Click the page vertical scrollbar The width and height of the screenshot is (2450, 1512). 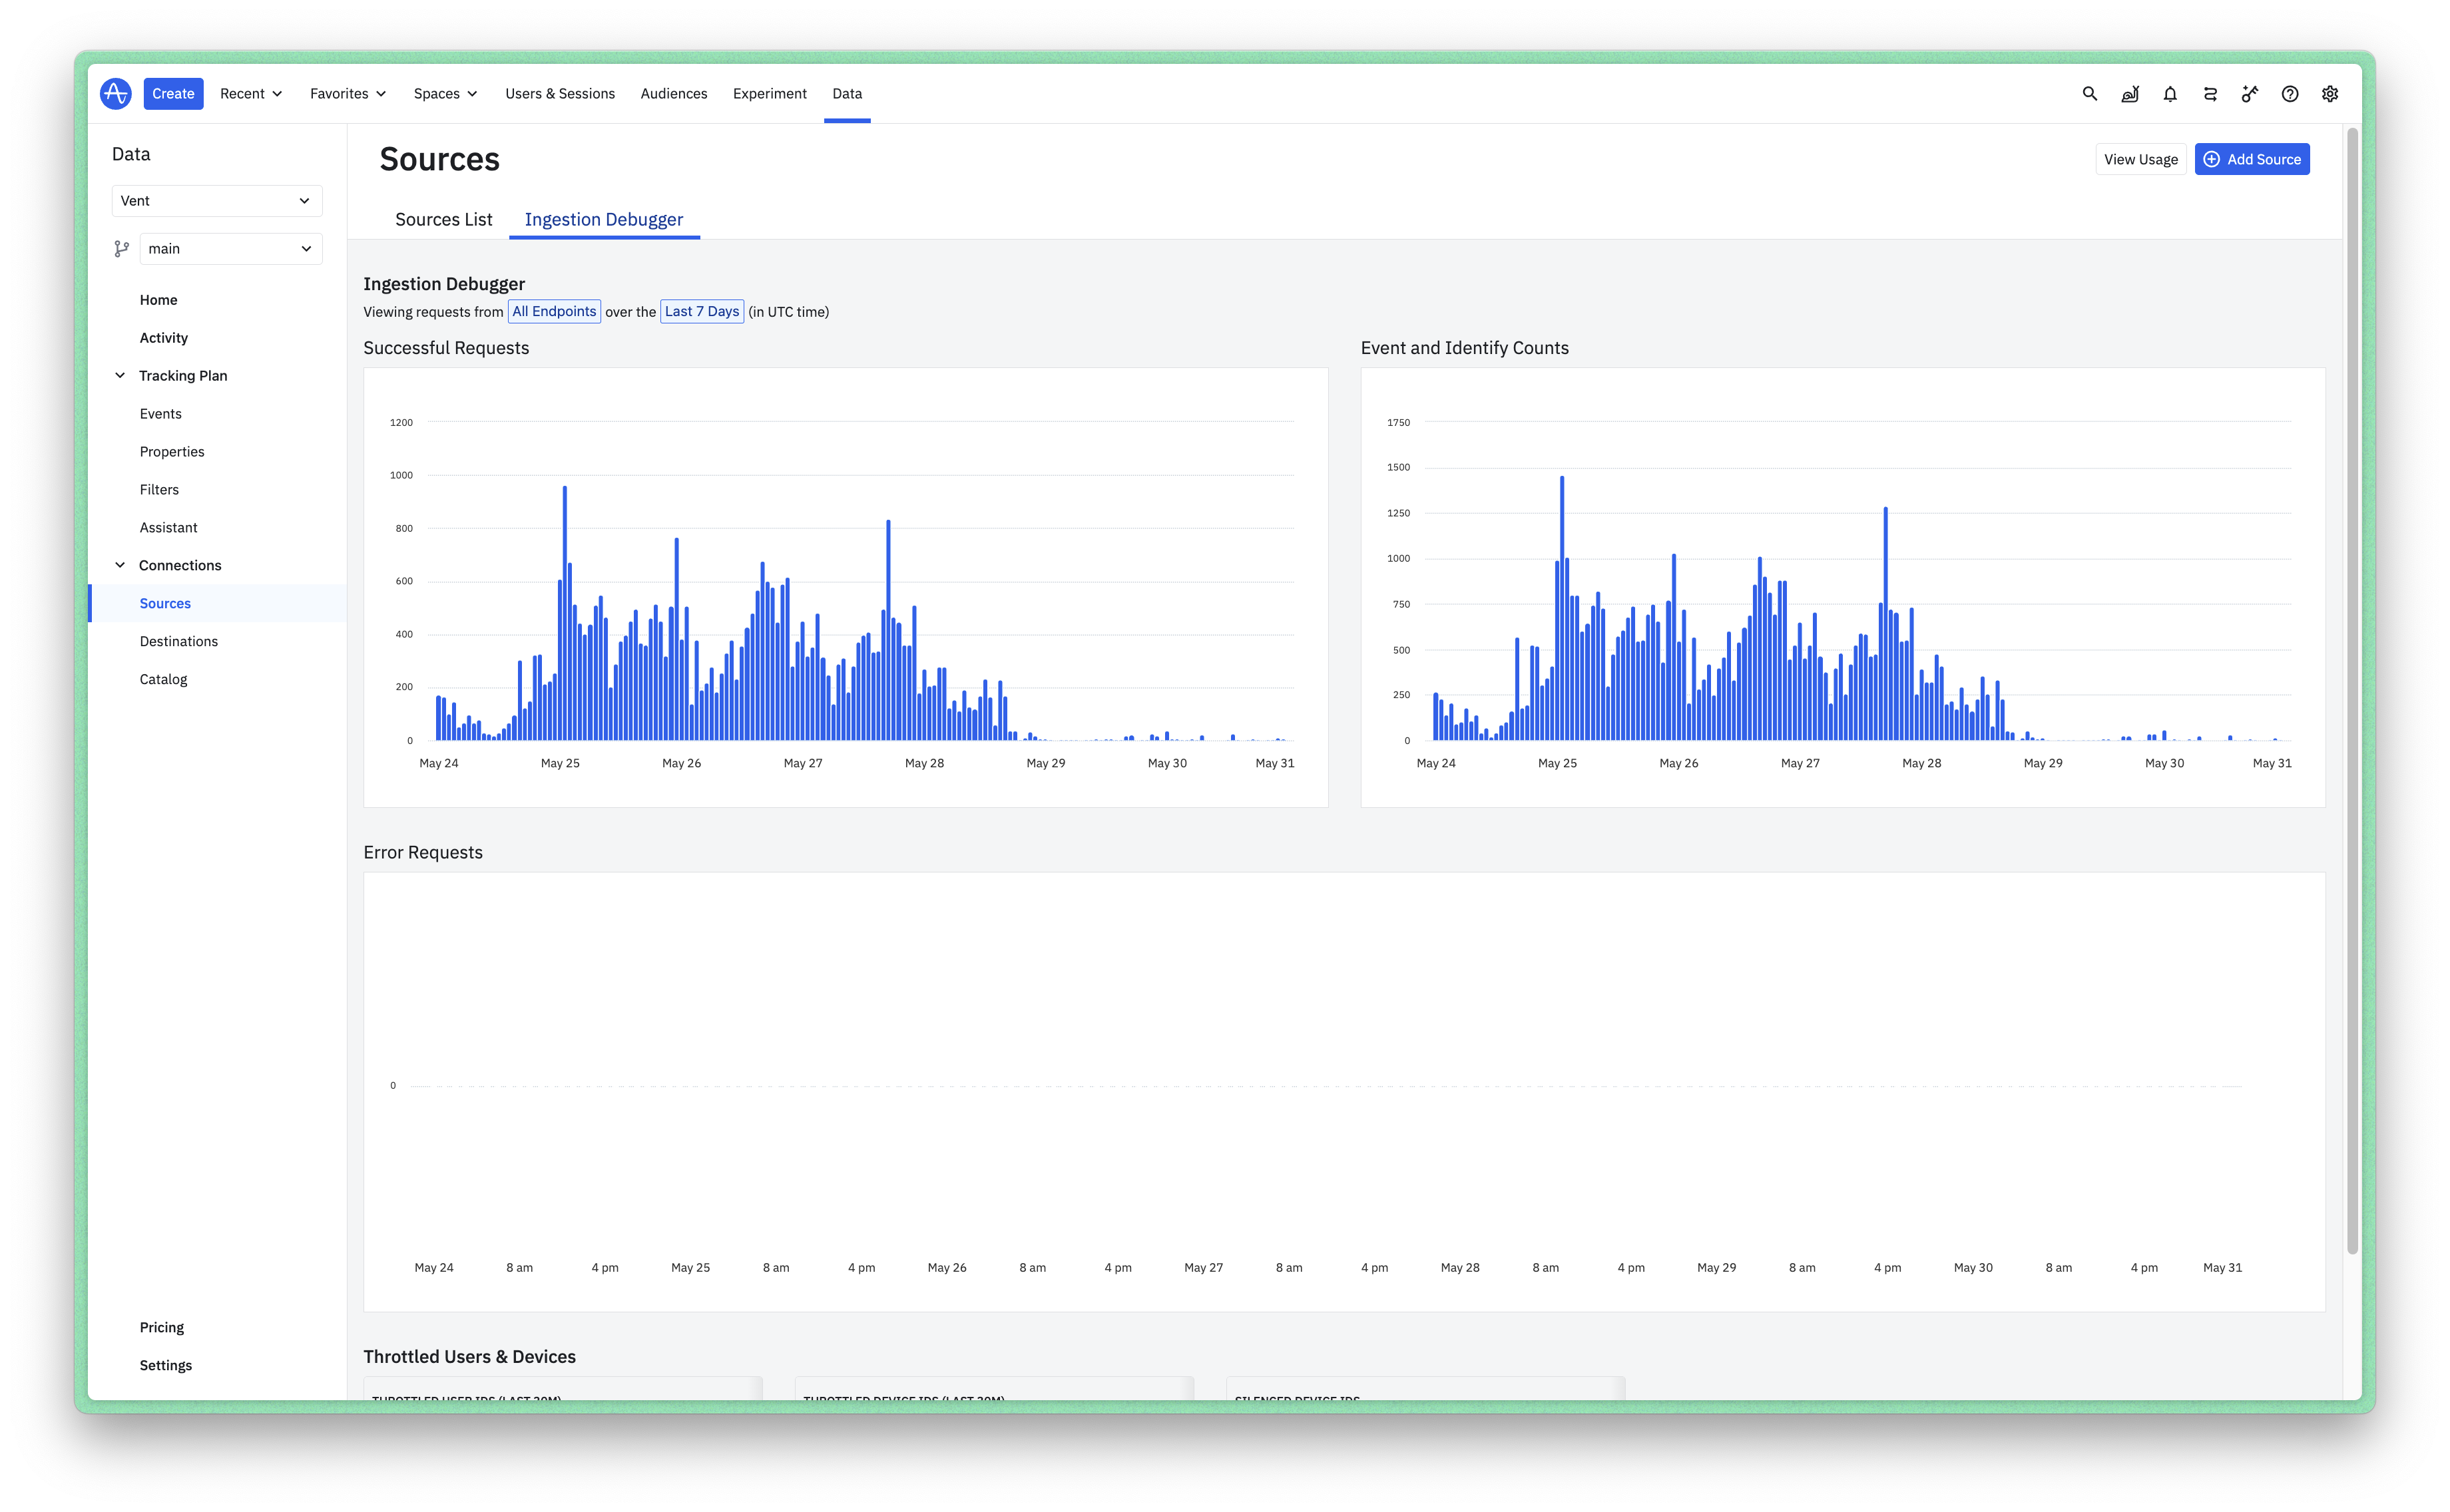pos(2352,690)
